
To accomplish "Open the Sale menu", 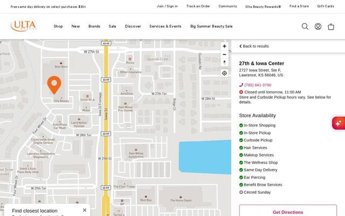I will pos(112,26).
